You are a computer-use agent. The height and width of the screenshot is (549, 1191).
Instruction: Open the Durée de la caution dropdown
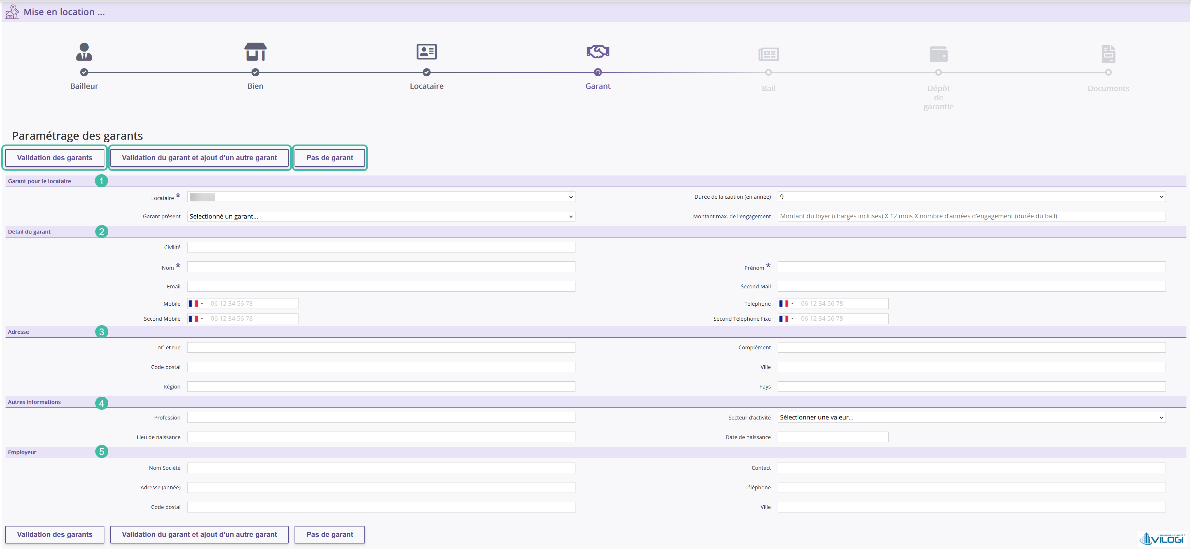(x=971, y=197)
